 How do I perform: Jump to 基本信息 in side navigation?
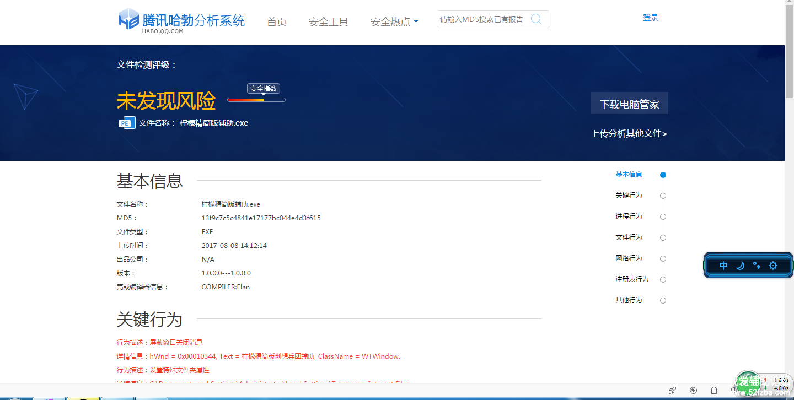[x=629, y=175]
